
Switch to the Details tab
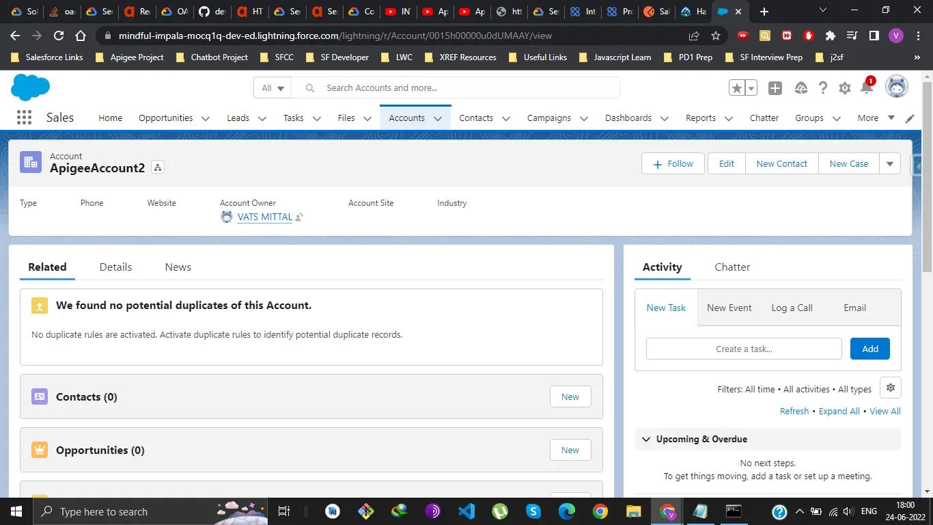pos(115,267)
